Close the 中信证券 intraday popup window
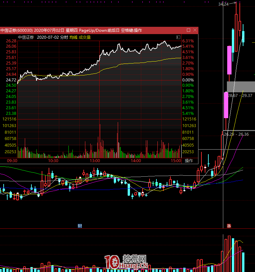 [x=195, y=30]
